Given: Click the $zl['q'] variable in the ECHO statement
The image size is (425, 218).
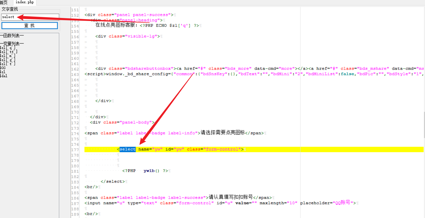Looking at the screenshot, I should coord(180,26).
